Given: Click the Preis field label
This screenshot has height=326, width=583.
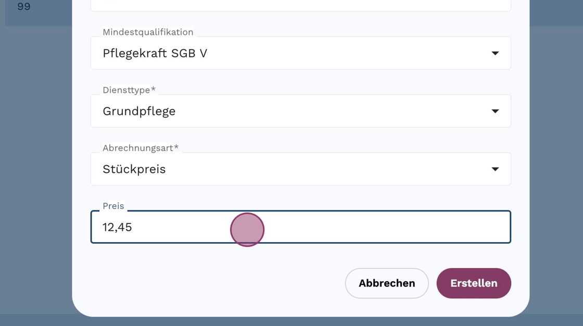Looking at the screenshot, I should 113,206.
